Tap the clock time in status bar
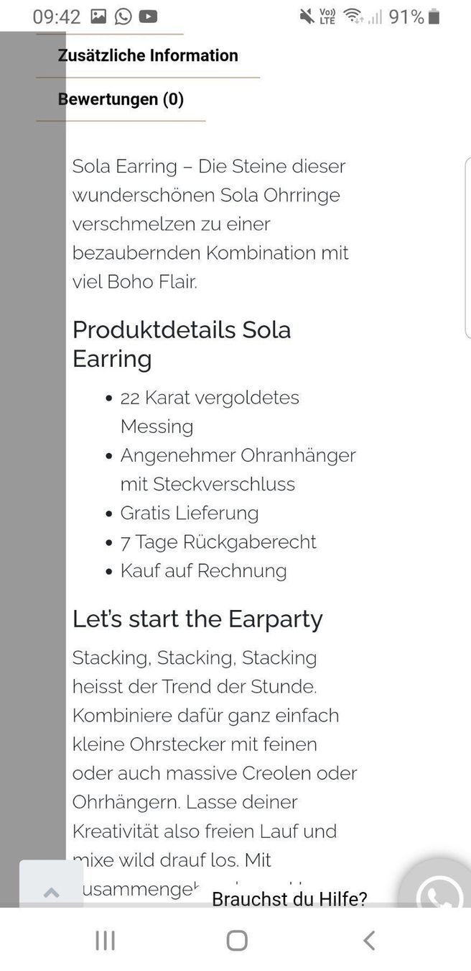 coord(57,17)
